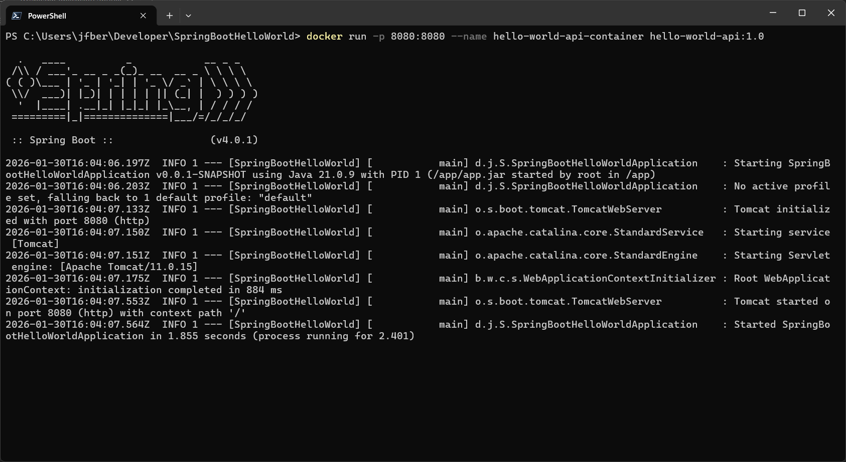Select the Spring Boot version text (v4.0.1)

(234, 140)
